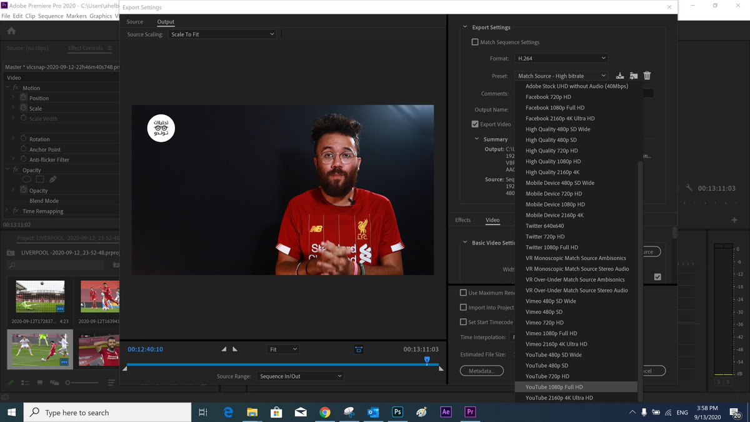Toggle Anchor Point stopwatch icon
The height and width of the screenshot is (422, 750).
24,149
